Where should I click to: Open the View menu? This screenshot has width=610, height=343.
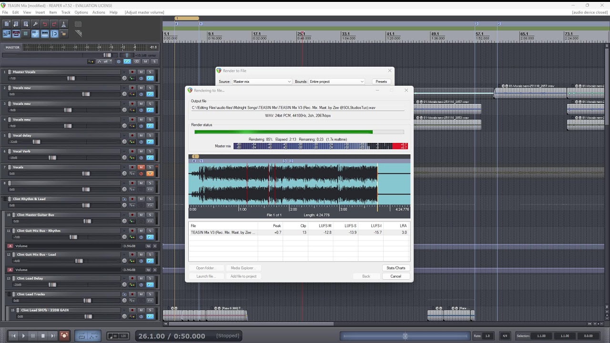[27, 12]
